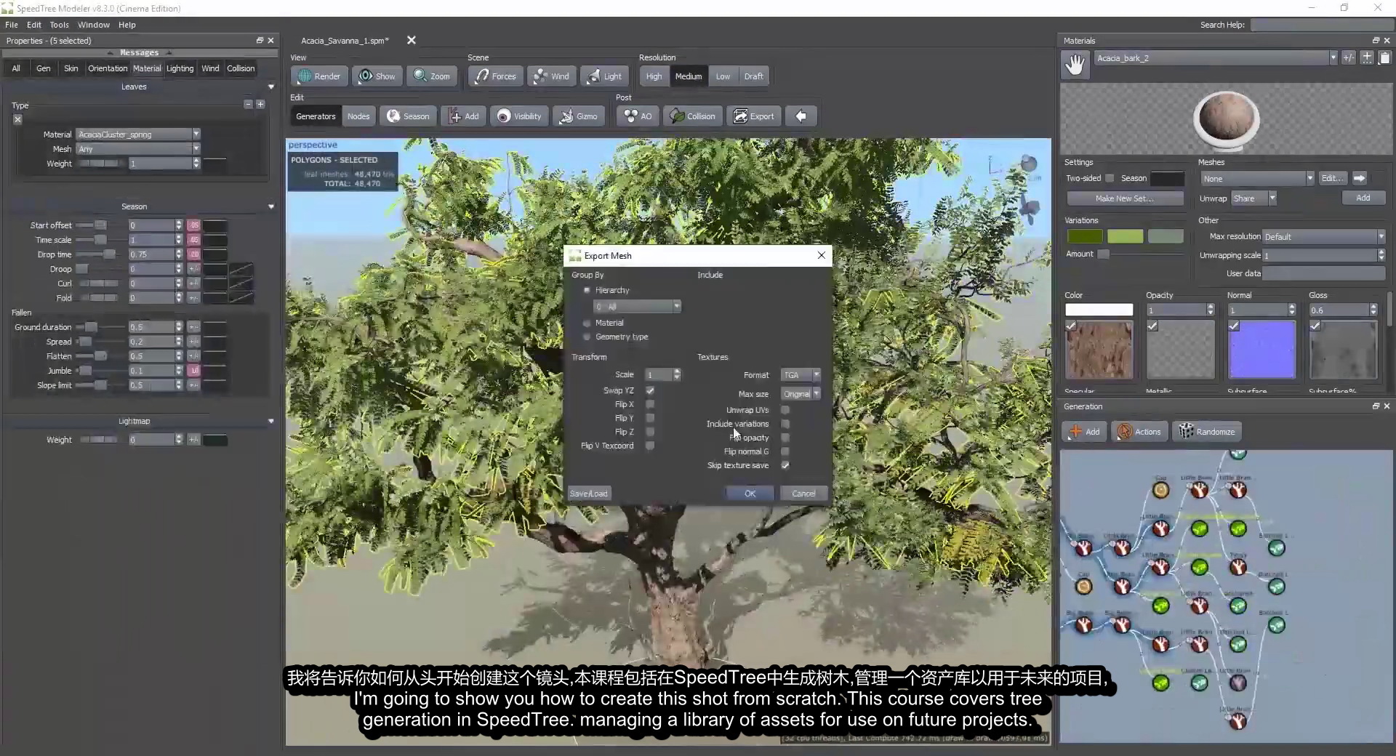1396x756 pixels.
Task: Click the meshes Edit button
Action: coord(1332,178)
